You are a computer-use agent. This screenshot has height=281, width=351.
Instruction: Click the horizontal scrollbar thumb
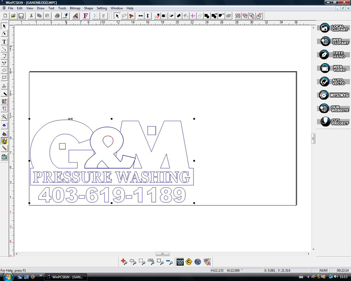(162, 254)
